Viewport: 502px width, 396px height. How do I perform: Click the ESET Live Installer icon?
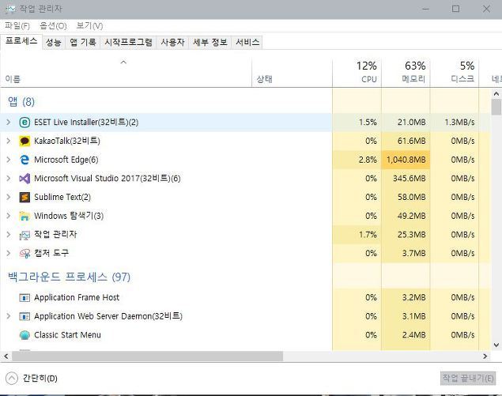point(25,123)
